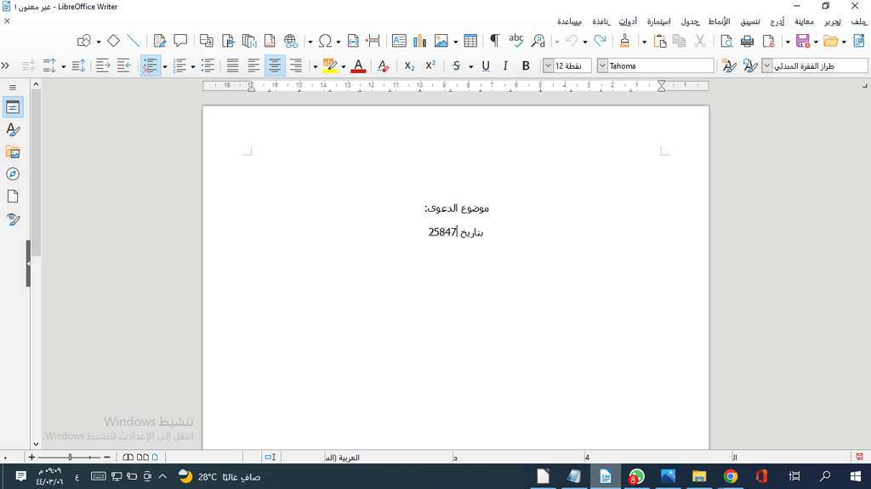Insert an image
Viewport: 871px width, 489px height.
coord(441,41)
